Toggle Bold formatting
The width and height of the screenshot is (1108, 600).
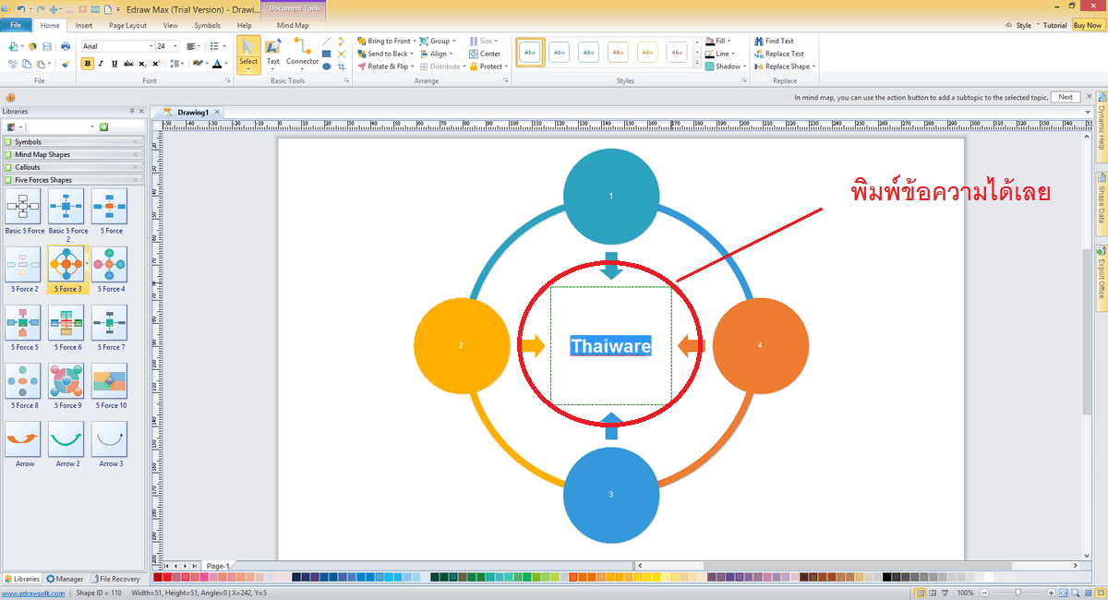click(88, 64)
